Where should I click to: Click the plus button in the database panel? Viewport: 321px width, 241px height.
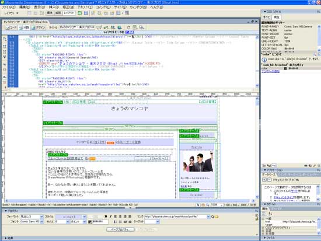pyautogui.click(x=264, y=180)
